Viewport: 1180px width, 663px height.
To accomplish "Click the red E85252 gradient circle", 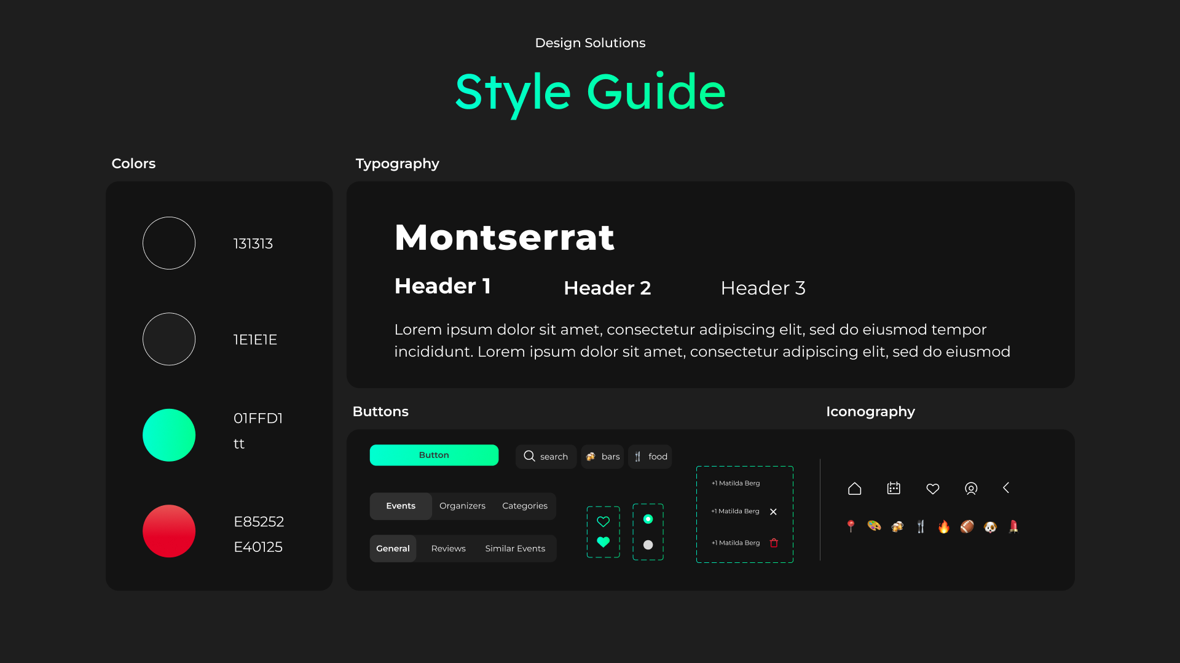I will [169, 531].
